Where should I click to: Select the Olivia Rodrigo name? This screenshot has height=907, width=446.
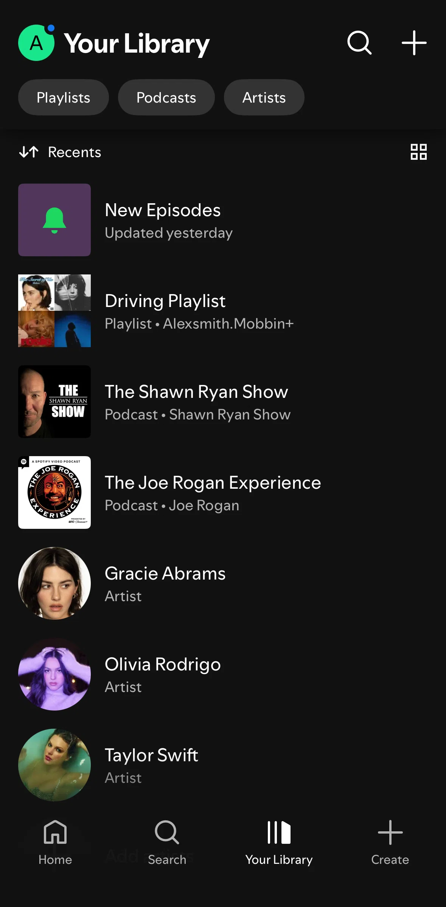[x=163, y=664]
